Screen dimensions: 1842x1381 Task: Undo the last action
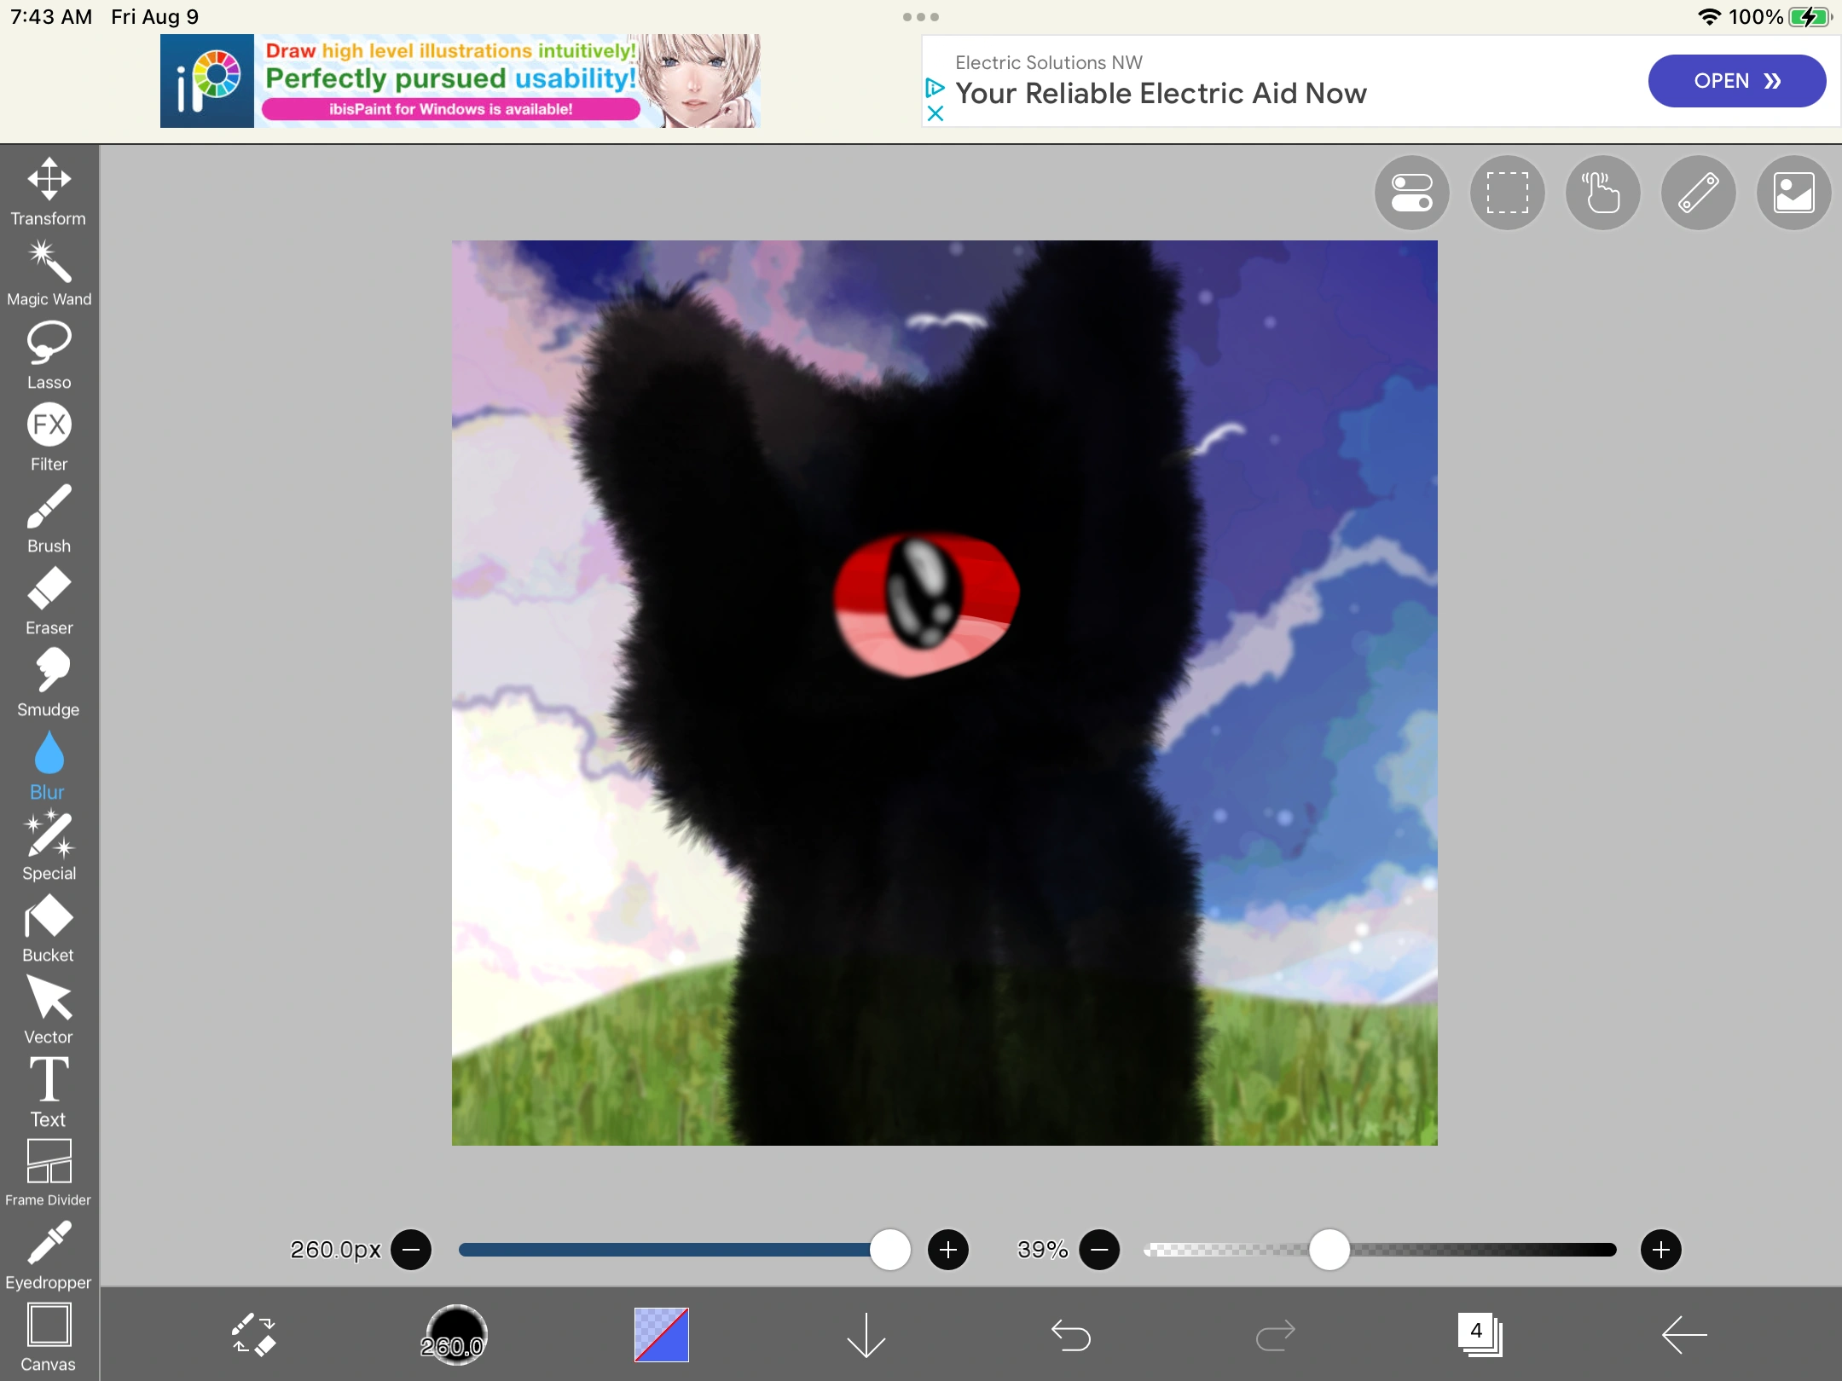tap(1071, 1336)
